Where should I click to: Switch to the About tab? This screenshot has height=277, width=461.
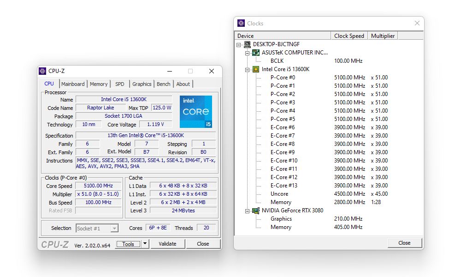click(x=183, y=84)
